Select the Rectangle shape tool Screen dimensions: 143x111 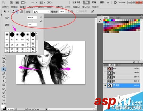(4, 85)
